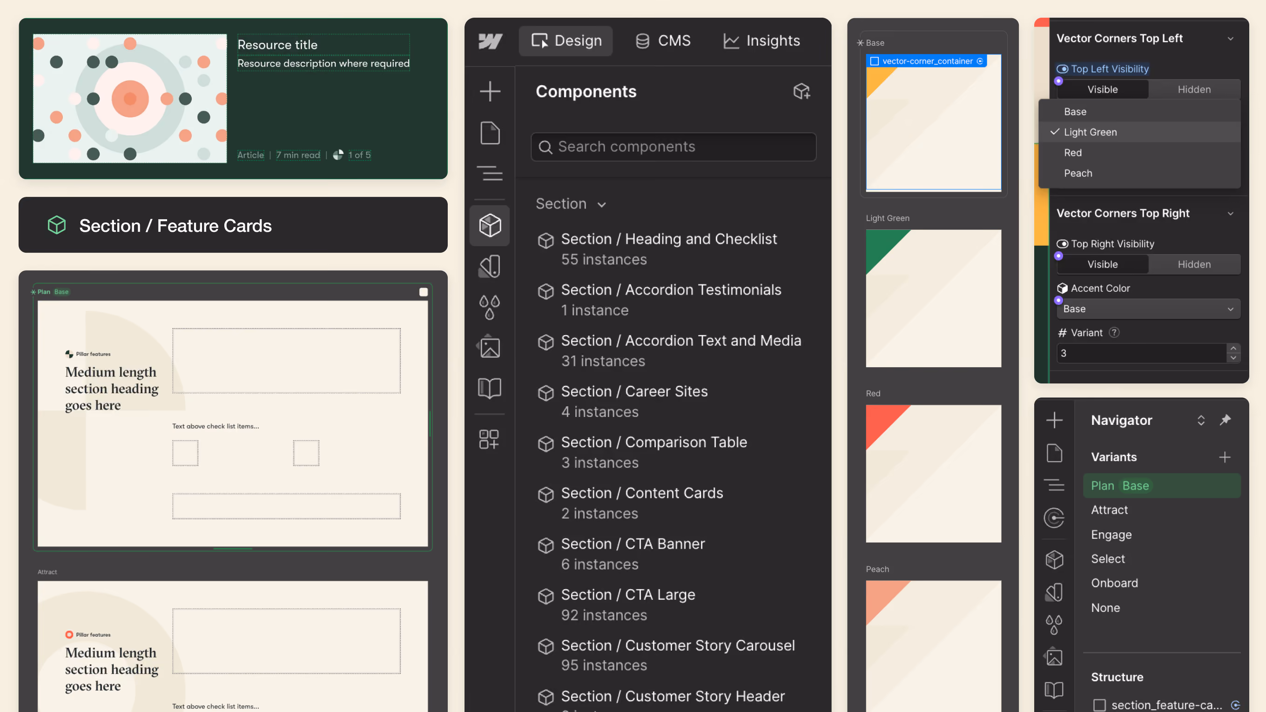Click the Search components field

click(x=673, y=147)
